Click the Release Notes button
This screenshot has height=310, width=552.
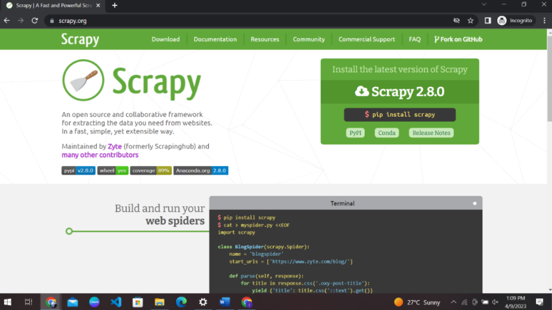click(431, 133)
